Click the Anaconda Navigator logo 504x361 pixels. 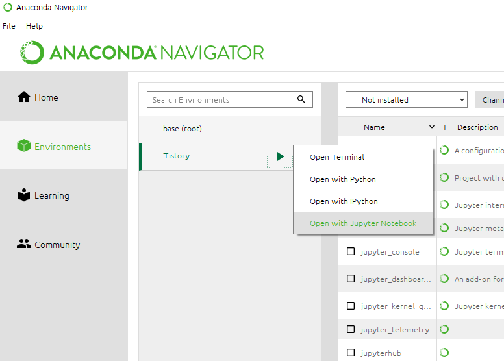coord(142,53)
